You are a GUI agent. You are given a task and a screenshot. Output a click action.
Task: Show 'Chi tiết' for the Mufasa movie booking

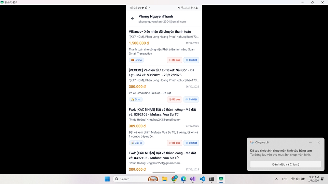191,143
